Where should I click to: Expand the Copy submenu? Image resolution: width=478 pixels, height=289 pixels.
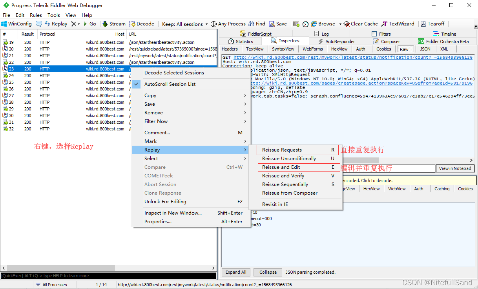pyautogui.click(x=190, y=96)
